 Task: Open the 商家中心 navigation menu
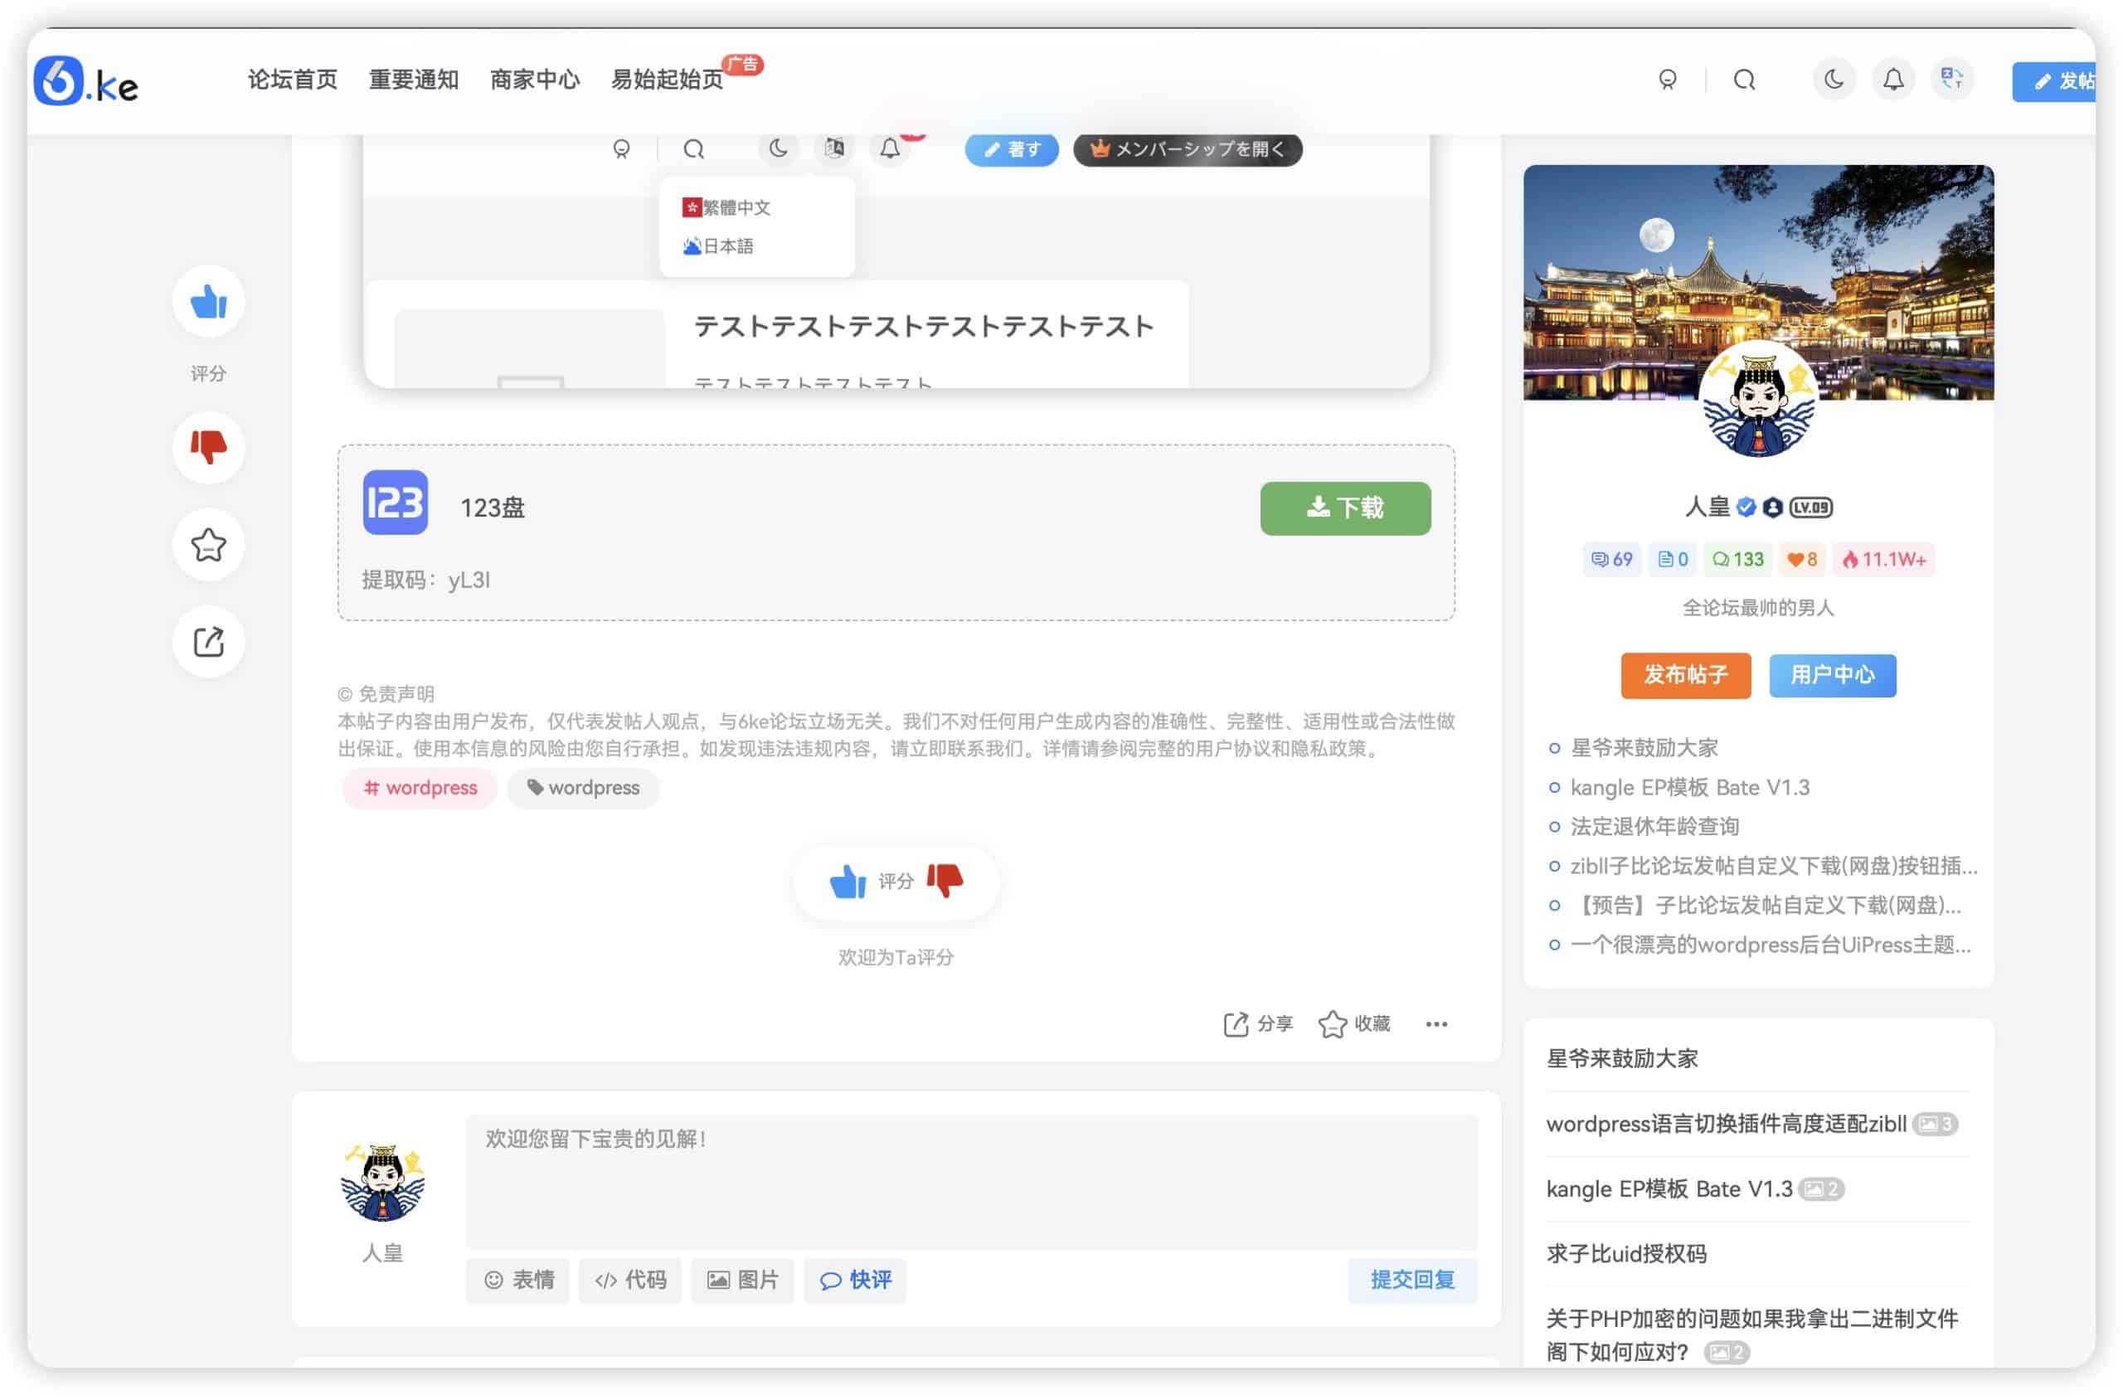point(533,79)
